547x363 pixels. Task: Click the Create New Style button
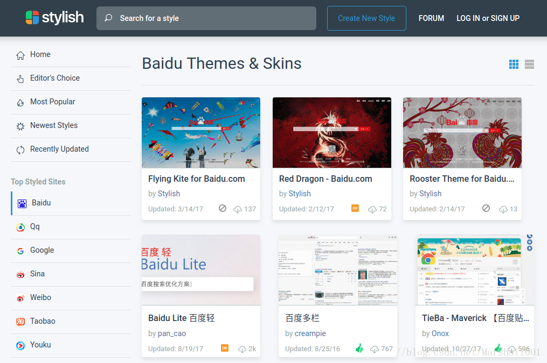(366, 18)
